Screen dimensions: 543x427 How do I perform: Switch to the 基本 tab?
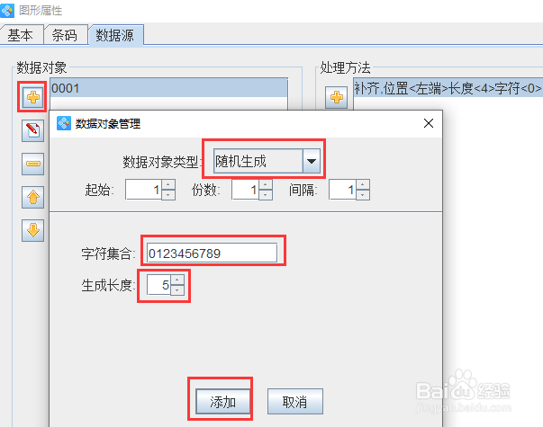click(21, 35)
